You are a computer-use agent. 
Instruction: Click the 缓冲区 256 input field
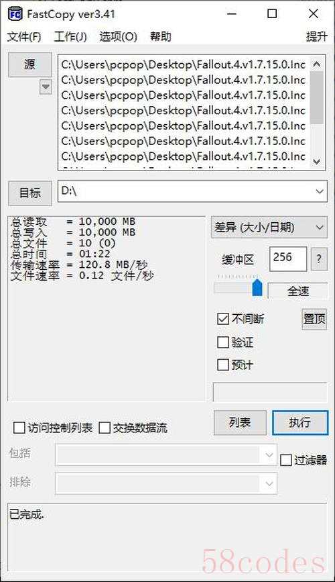288,258
